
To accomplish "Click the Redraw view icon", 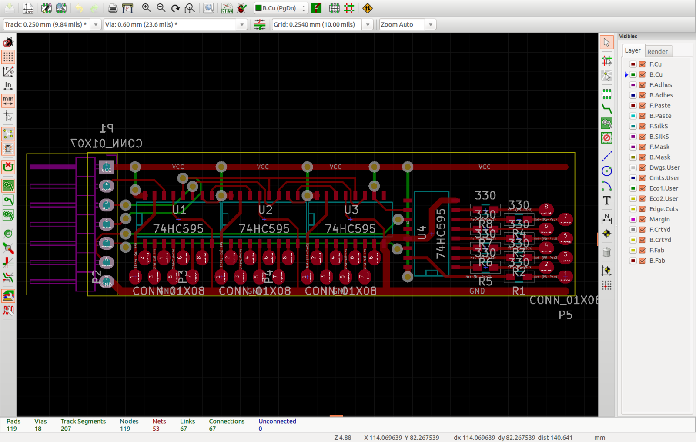I will [x=175, y=8].
